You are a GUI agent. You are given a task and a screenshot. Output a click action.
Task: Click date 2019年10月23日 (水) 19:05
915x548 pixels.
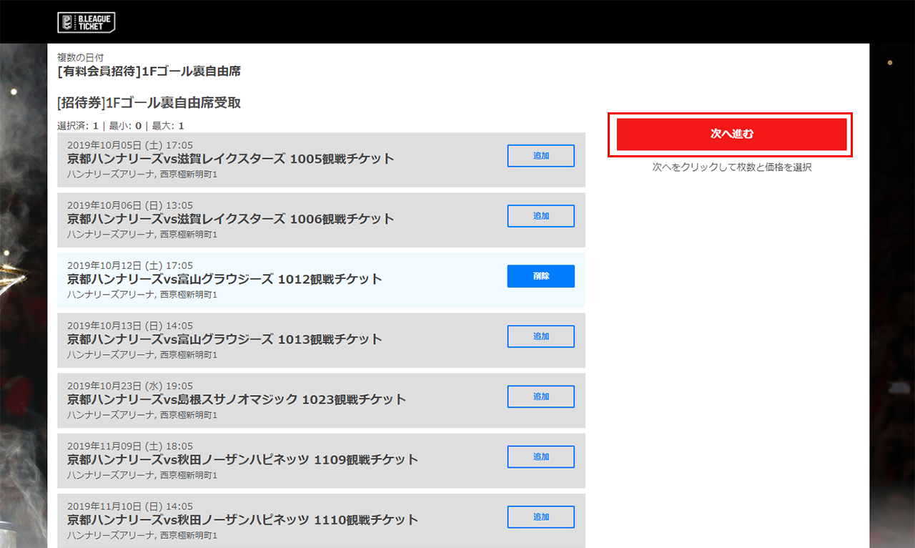click(130, 386)
